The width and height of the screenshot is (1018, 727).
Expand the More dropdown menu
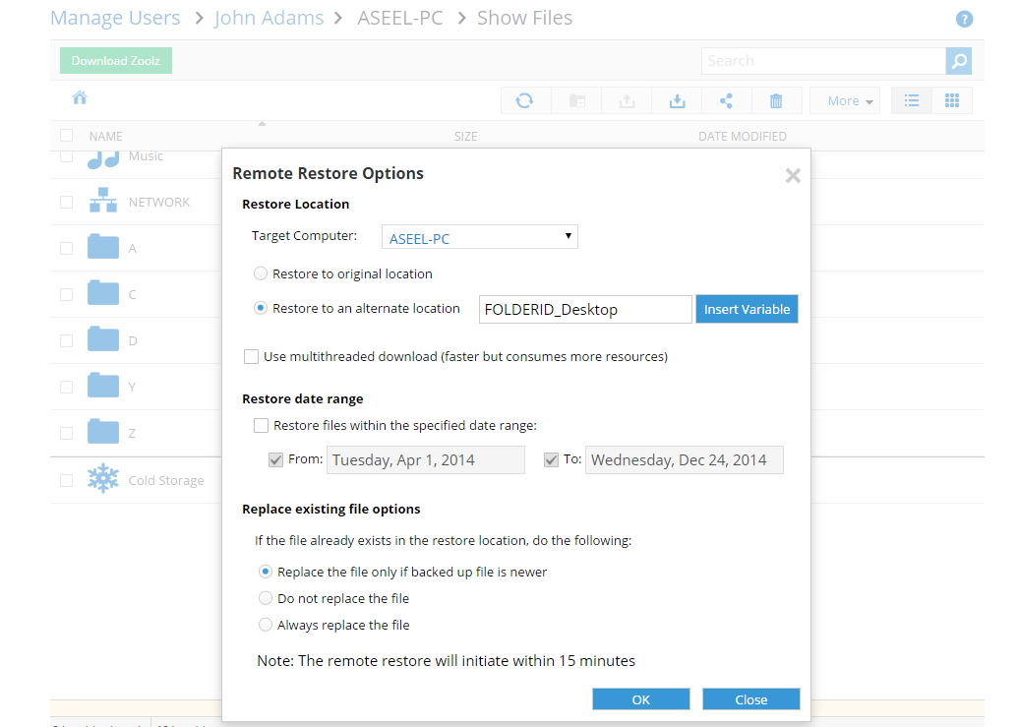(x=844, y=100)
